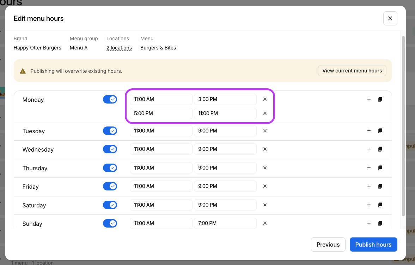Remove Monday's 11:00 AM to 3:00 PM slot
Image resolution: width=415 pixels, height=265 pixels.
click(x=265, y=99)
